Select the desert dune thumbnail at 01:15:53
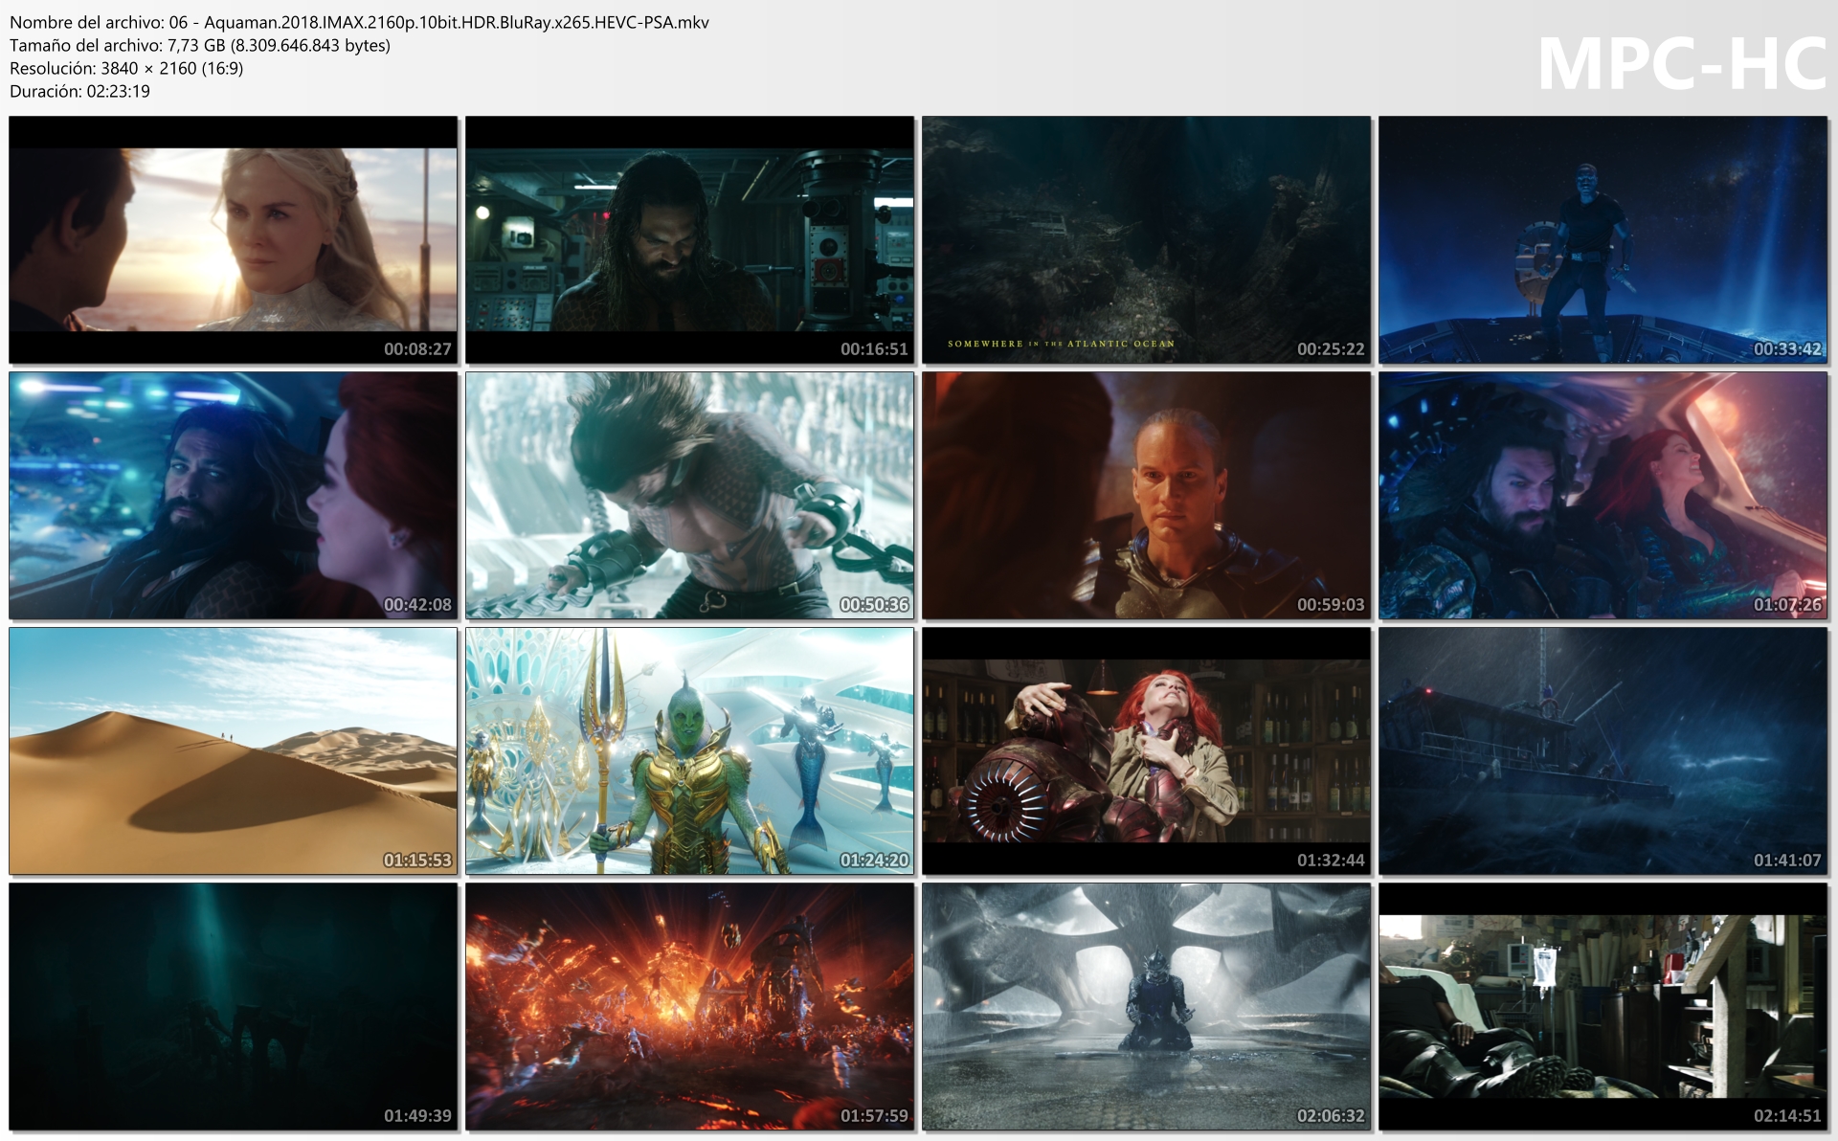Screen dimensions: 1838x1141 pyautogui.click(x=234, y=750)
